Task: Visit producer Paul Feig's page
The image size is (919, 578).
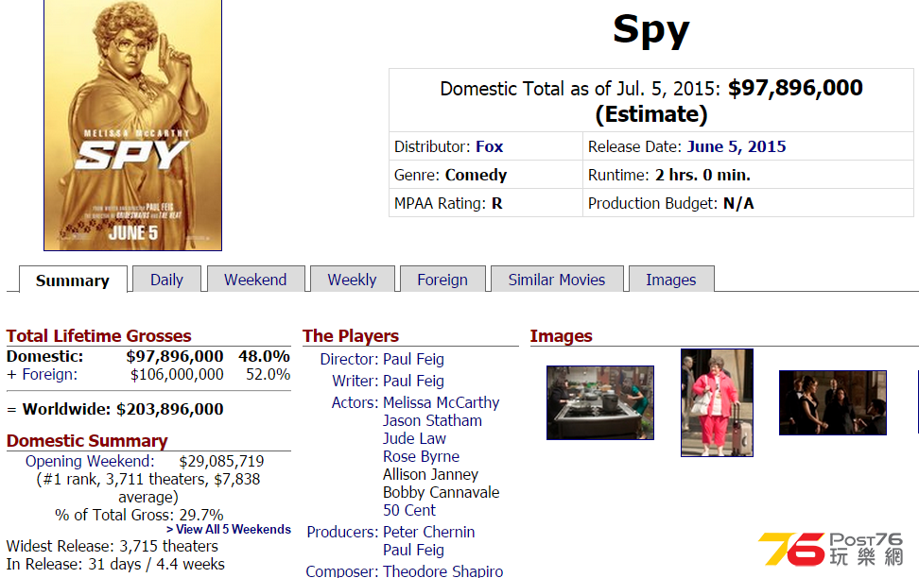Action: click(x=414, y=550)
